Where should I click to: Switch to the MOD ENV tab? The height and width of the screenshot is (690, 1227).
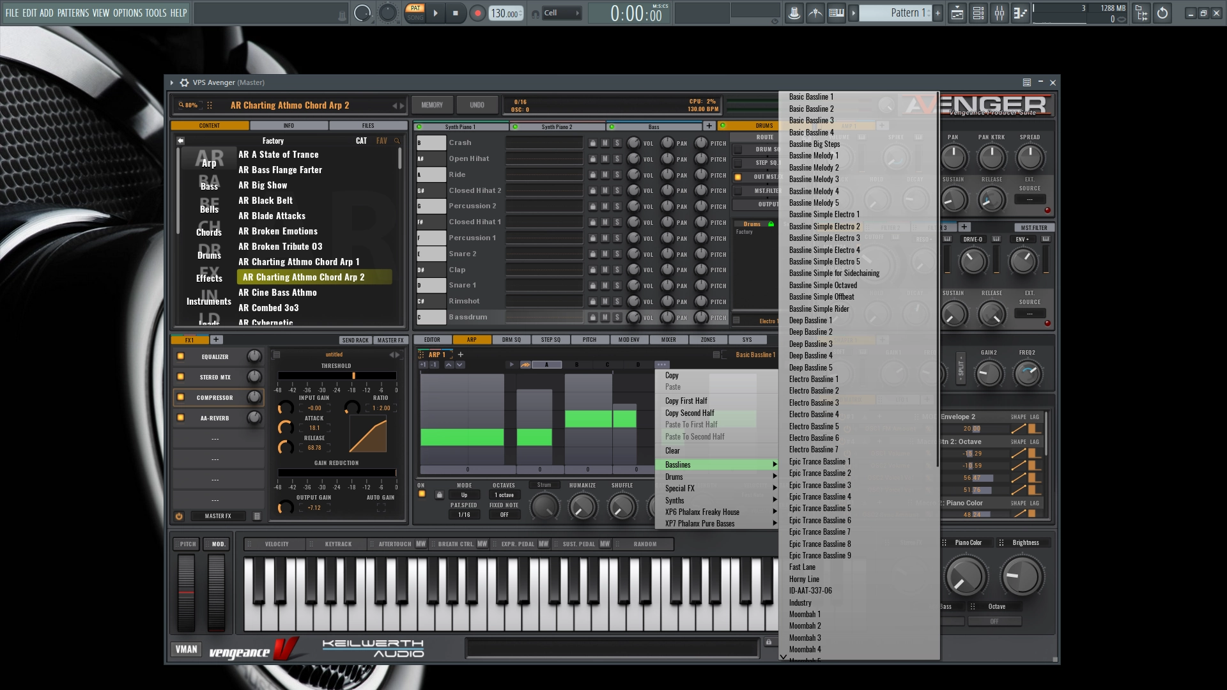coord(629,340)
